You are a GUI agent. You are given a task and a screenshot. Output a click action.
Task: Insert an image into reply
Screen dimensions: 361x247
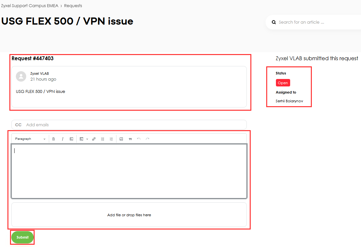coord(121,139)
